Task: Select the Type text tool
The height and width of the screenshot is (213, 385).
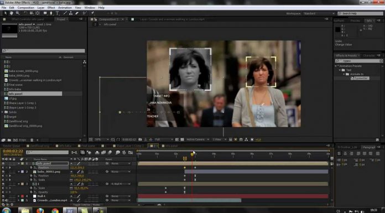Action: 57,13
